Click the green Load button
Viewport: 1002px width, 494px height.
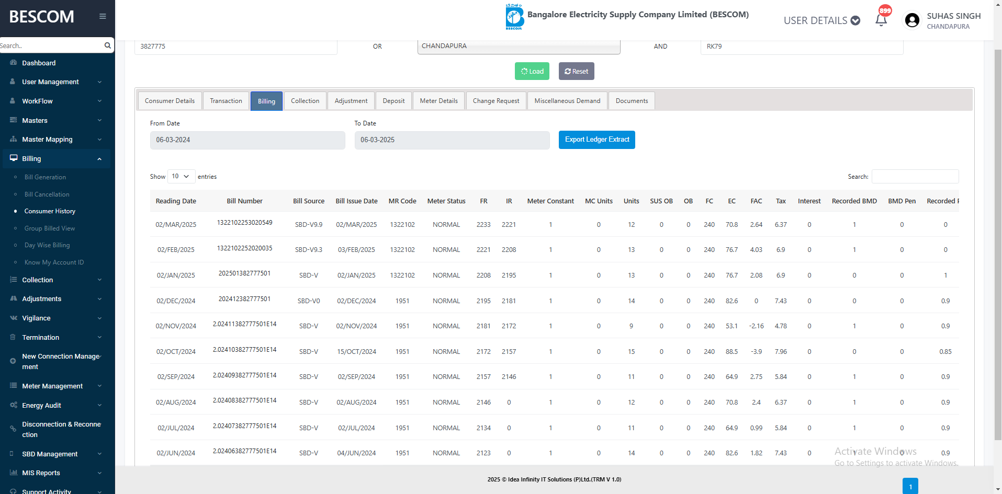click(532, 71)
